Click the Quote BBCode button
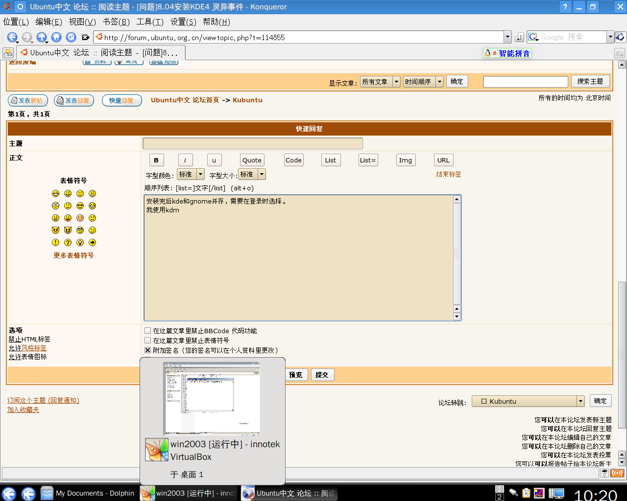The width and height of the screenshot is (627, 501). (x=252, y=160)
